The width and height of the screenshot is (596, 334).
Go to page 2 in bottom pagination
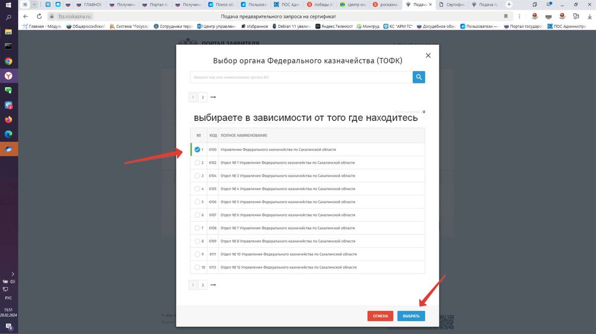(203, 285)
